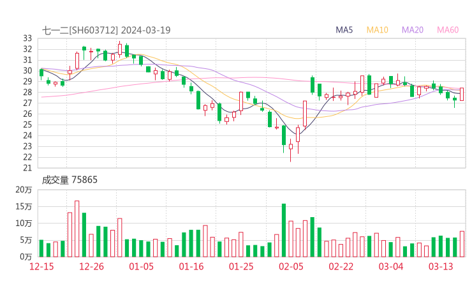Click the MA20 legend label

[413, 30]
